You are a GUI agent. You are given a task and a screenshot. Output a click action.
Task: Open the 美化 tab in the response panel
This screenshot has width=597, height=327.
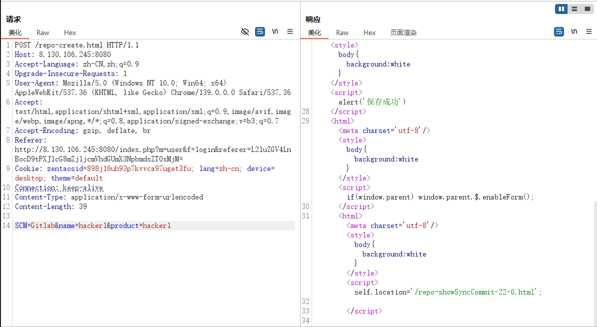click(314, 32)
